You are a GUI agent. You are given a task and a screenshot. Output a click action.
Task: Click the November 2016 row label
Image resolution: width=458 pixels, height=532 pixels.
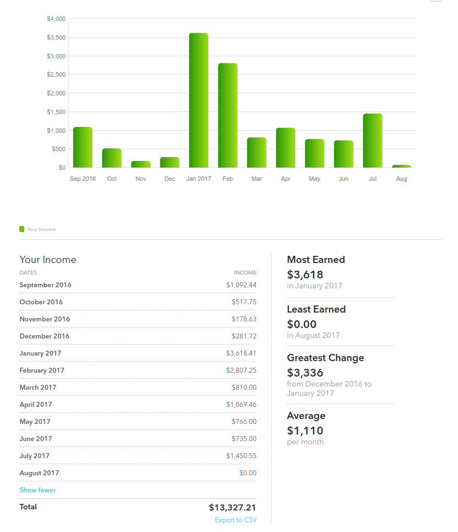45,319
